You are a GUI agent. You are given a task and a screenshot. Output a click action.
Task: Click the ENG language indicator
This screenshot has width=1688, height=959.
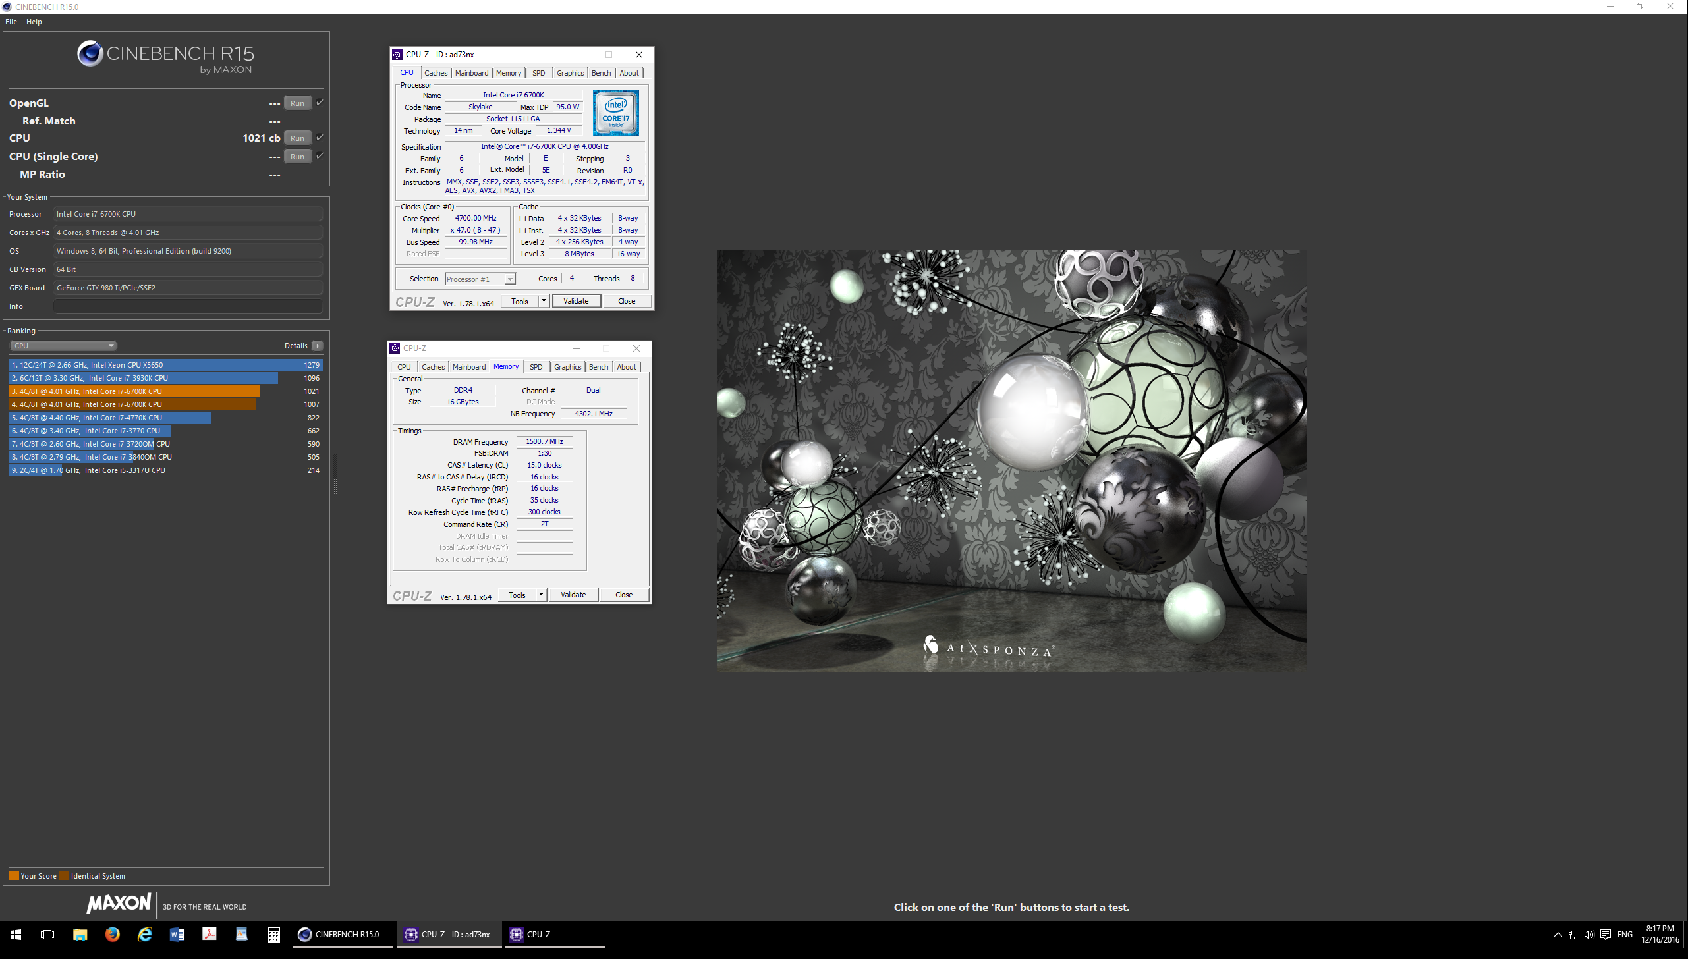(x=1625, y=934)
